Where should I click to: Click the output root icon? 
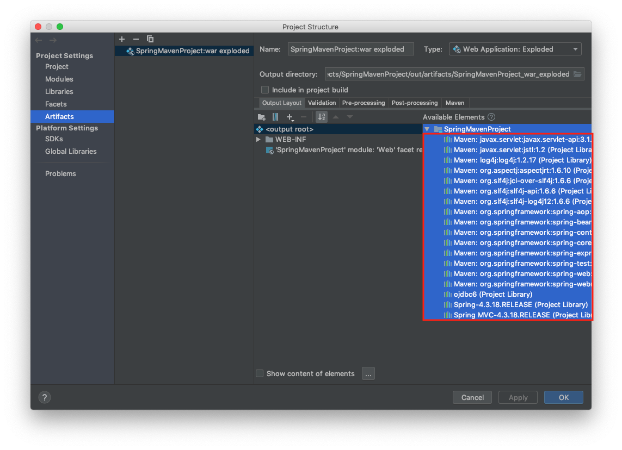pos(260,129)
